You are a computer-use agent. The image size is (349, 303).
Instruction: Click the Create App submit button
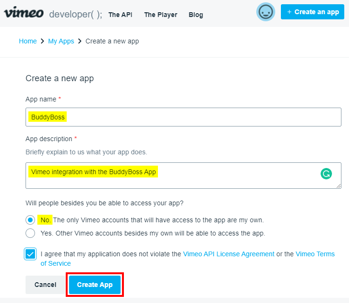tap(95, 285)
